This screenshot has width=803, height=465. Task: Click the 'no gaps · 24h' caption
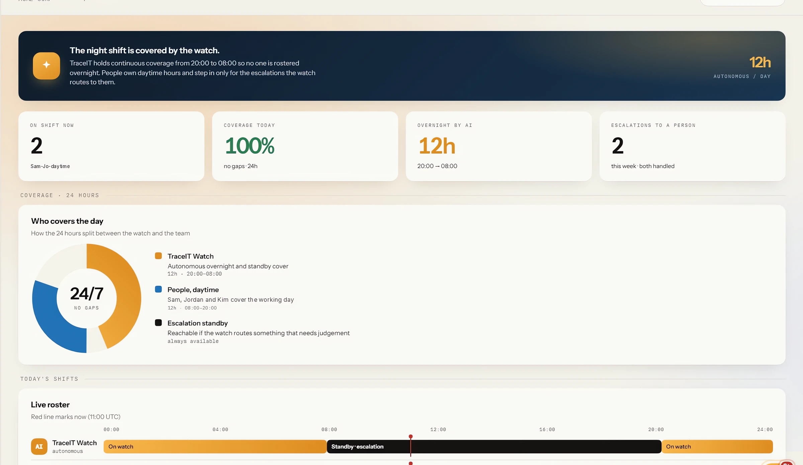point(241,166)
